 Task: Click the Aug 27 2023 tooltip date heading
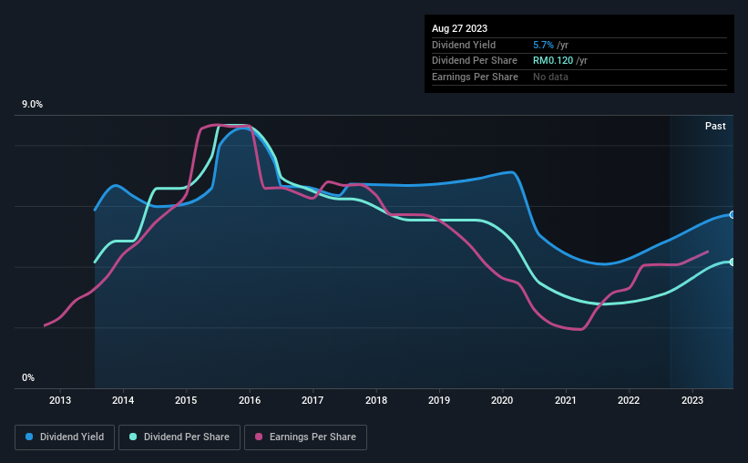pos(459,28)
